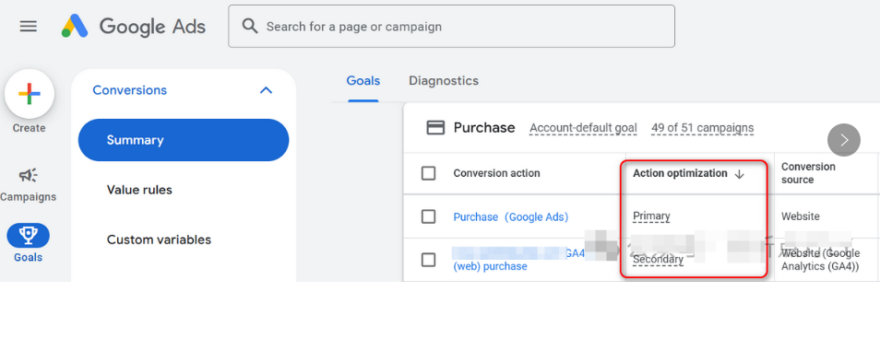This screenshot has width=880, height=350.
Task: Click the search magnifier icon
Action: 250,26
